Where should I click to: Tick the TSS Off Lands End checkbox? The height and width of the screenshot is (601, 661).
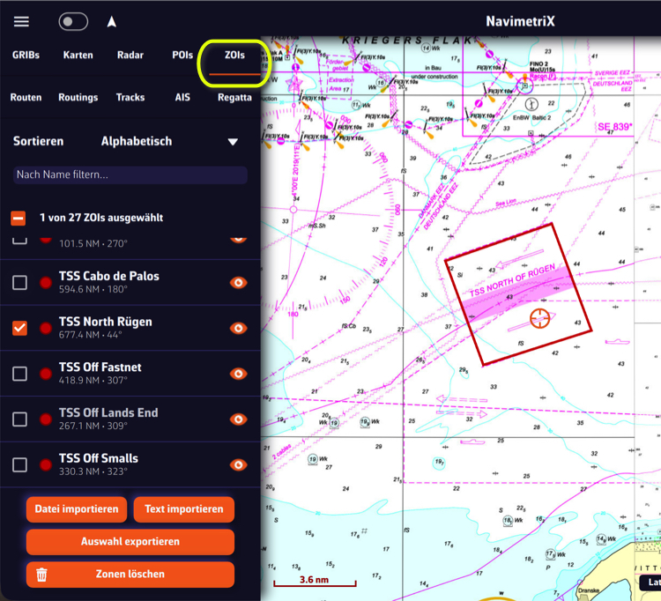click(x=19, y=419)
